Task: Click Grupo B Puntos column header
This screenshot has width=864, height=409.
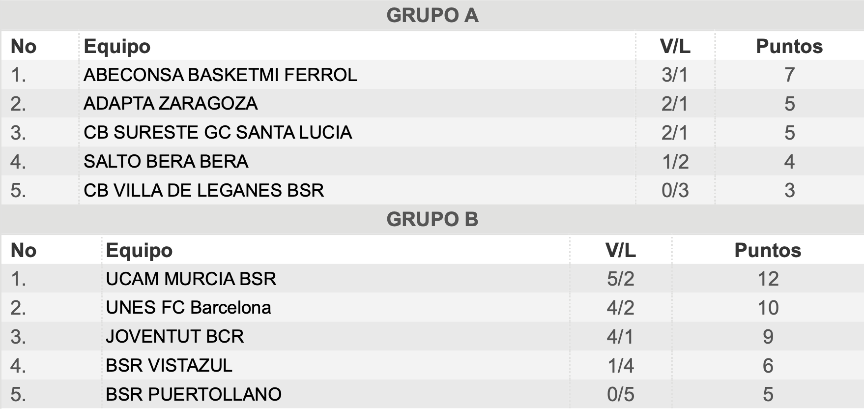Action: pos(768,250)
